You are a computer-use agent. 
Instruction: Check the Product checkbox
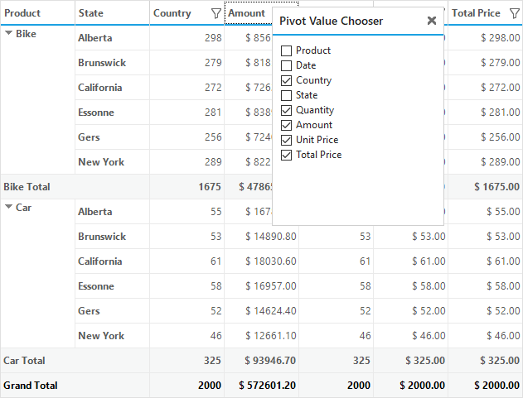286,50
